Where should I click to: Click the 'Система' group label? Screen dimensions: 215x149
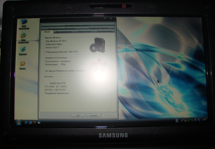click(x=48, y=76)
